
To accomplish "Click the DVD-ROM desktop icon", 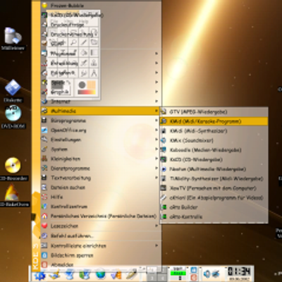I will 13,114.
